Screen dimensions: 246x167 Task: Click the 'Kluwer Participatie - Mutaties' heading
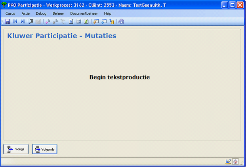(62, 36)
